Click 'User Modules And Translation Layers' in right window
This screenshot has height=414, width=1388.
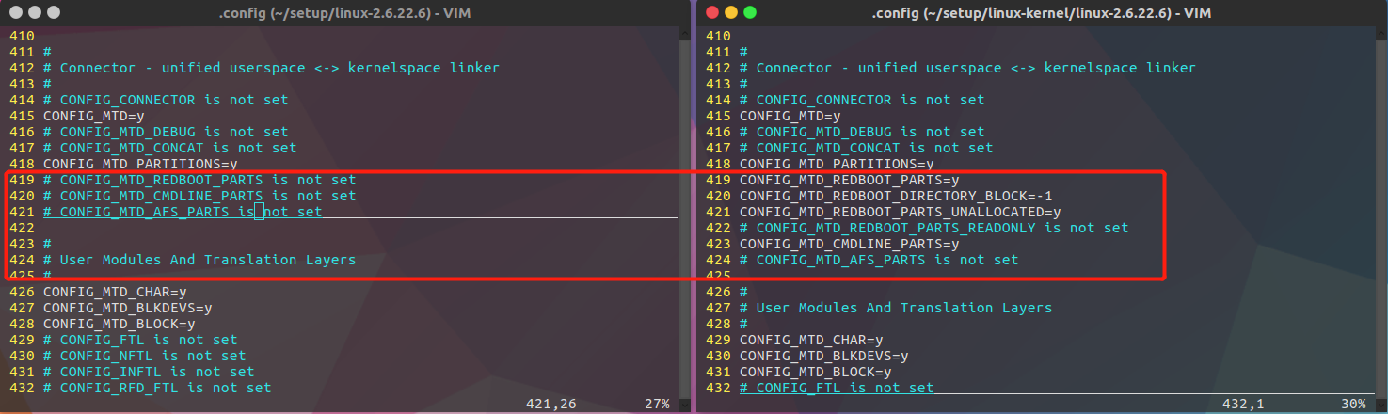pyautogui.click(x=904, y=308)
